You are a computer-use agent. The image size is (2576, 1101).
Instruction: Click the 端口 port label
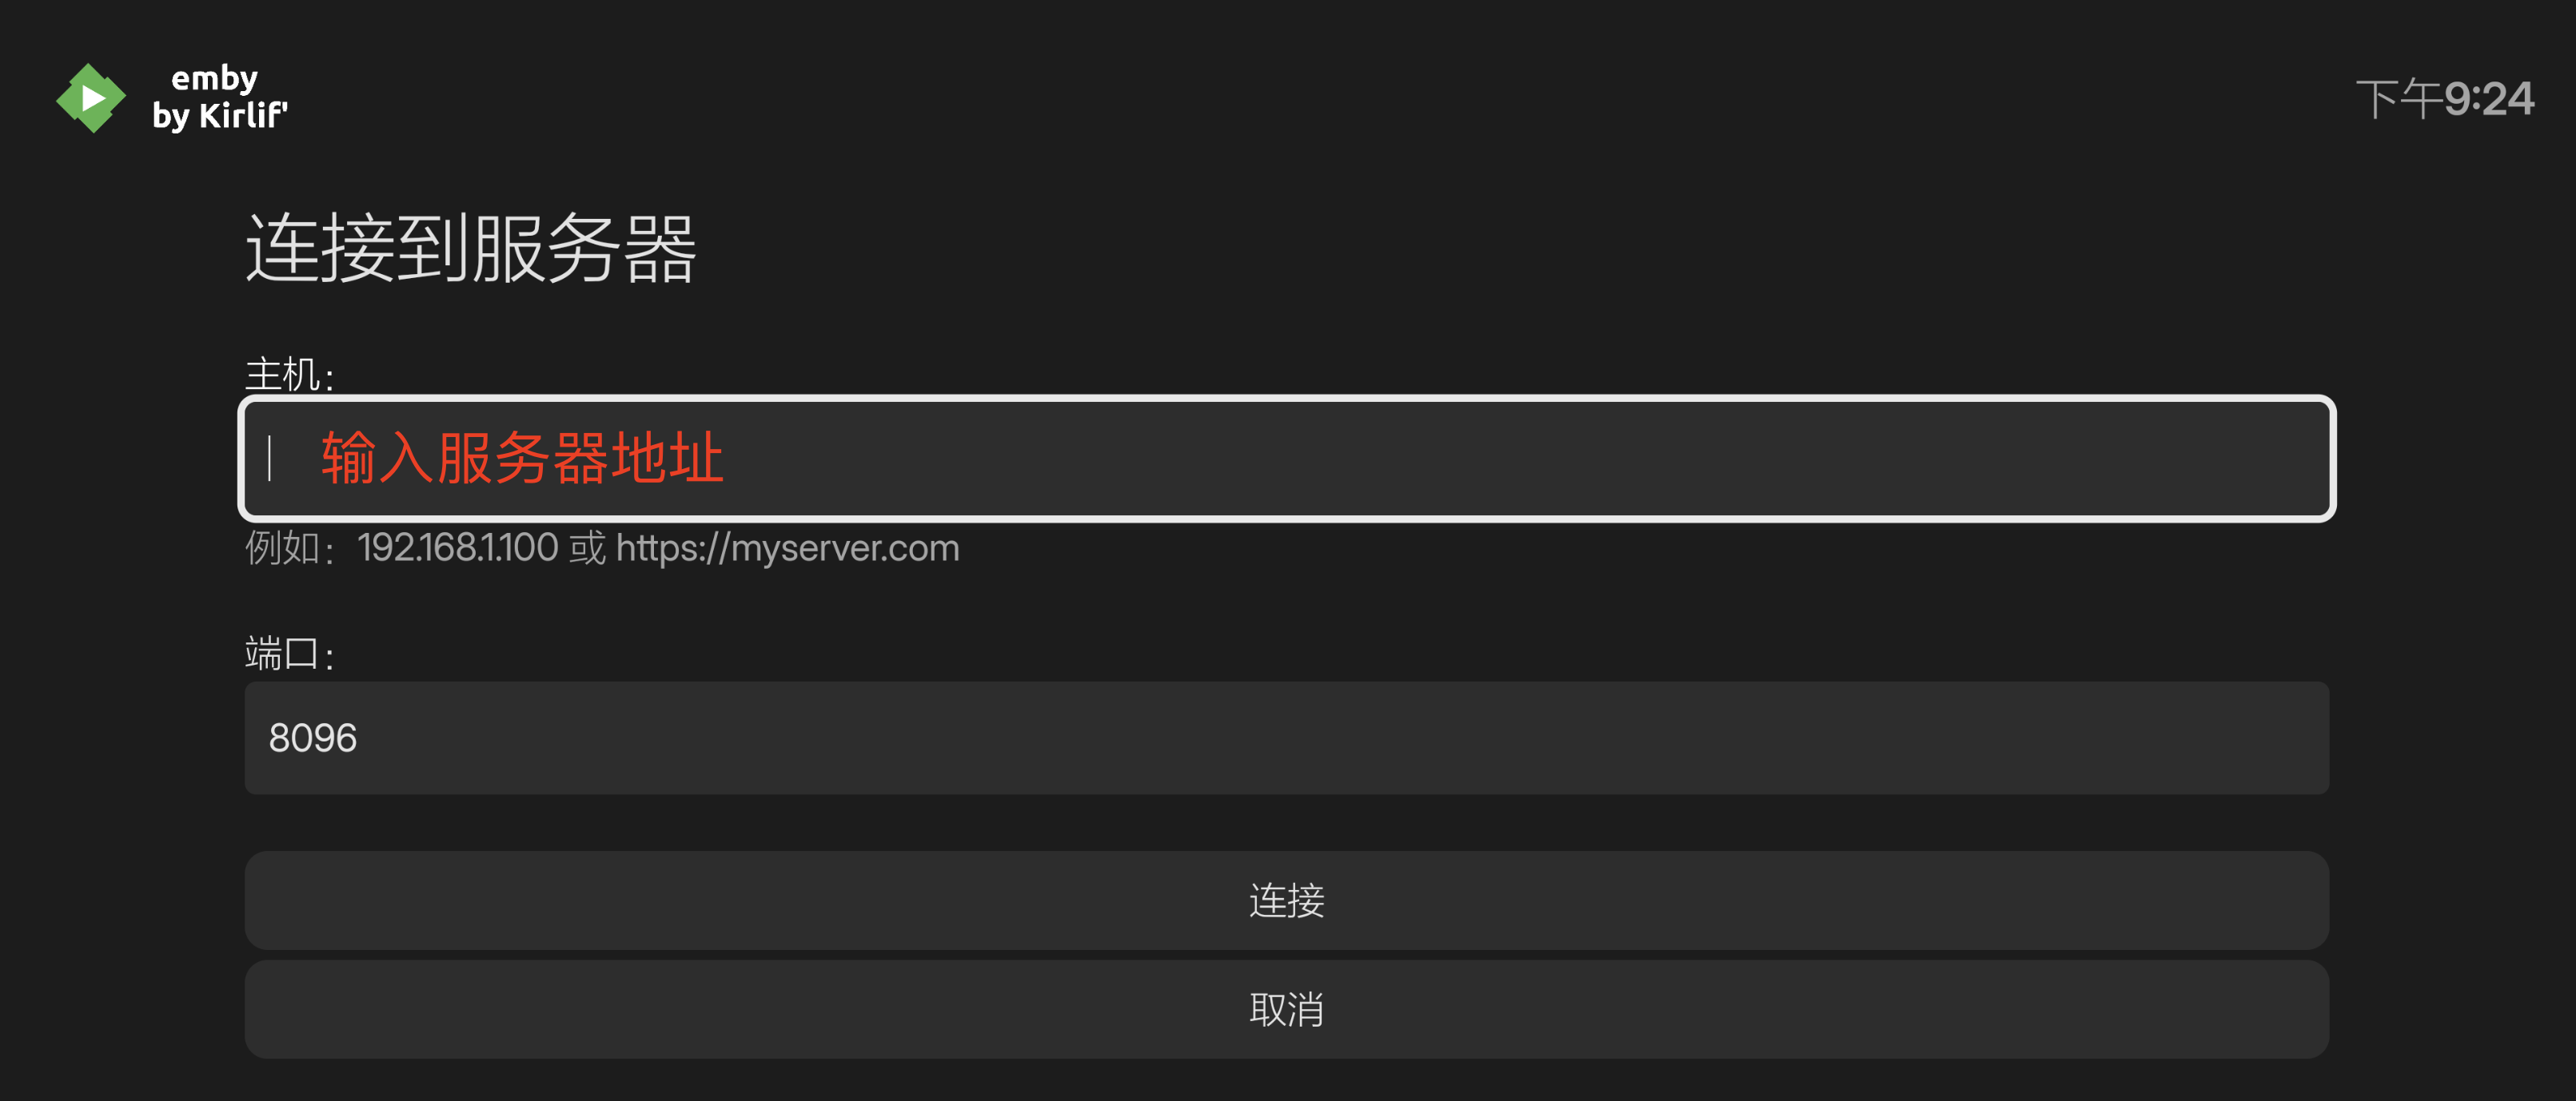(x=289, y=654)
